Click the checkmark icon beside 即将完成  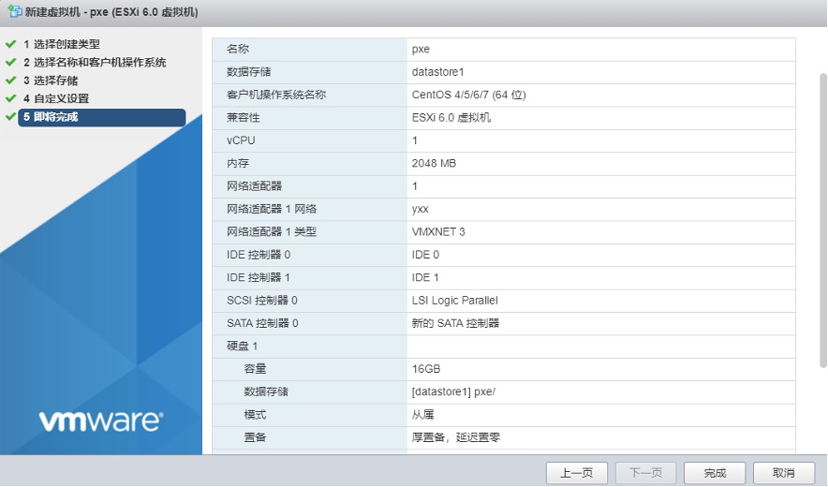click(x=10, y=117)
